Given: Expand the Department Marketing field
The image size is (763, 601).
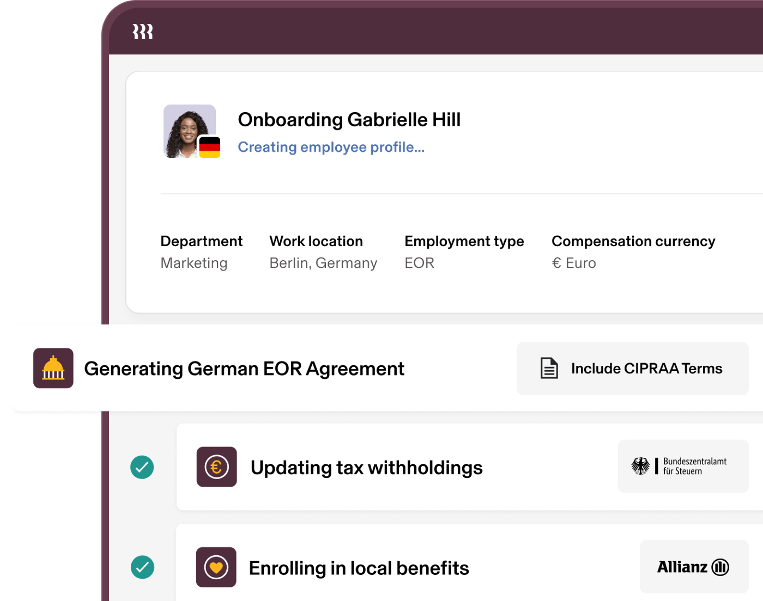Looking at the screenshot, I should click(x=201, y=252).
